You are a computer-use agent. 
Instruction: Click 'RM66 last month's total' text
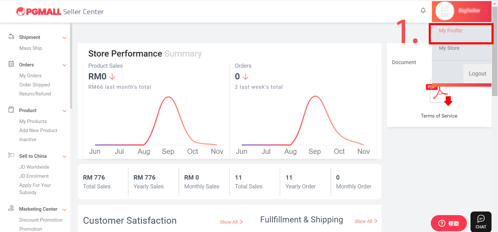point(120,87)
